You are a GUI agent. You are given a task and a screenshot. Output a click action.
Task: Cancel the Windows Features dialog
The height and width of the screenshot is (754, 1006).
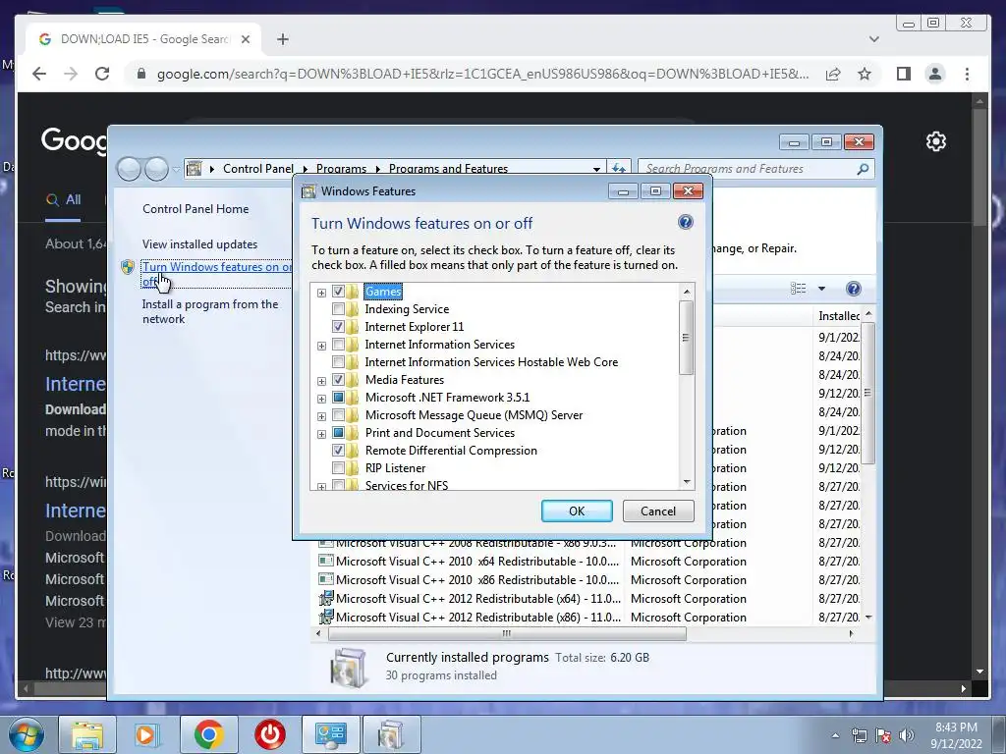pos(658,511)
